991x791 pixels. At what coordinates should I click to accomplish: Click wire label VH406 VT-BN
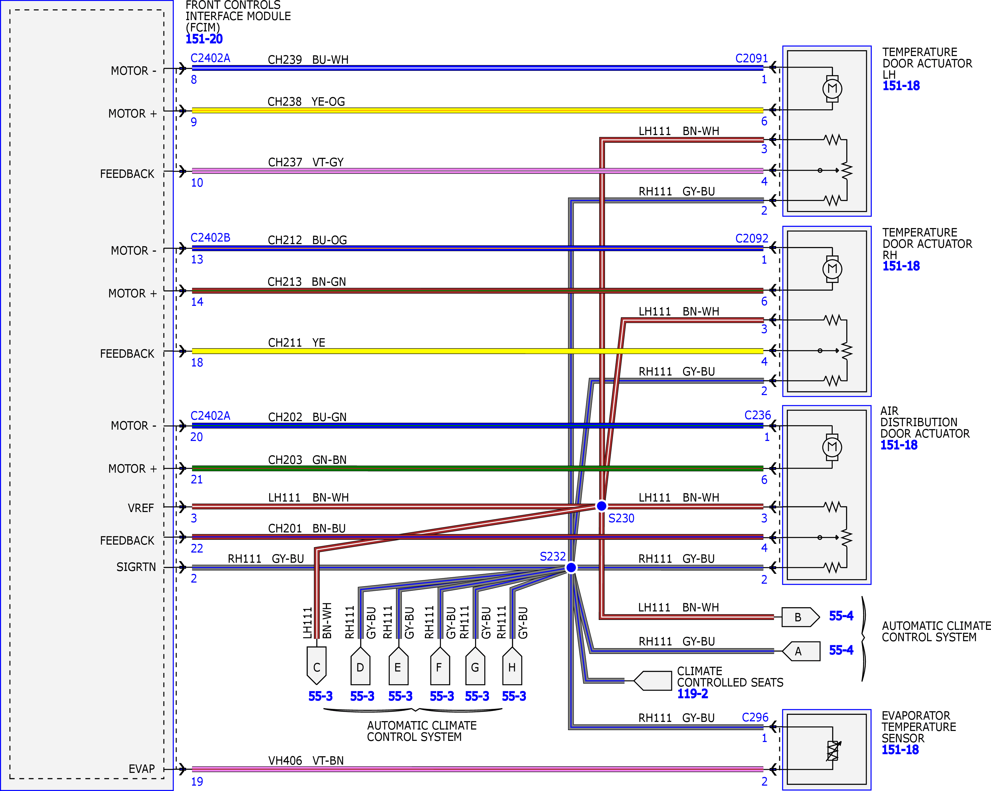(x=306, y=761)
